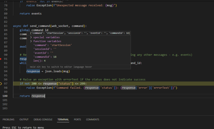This screenshot has height=129, width=214.
Task: Select the len(): 4 entry
Action: click(x=39, y=61)
